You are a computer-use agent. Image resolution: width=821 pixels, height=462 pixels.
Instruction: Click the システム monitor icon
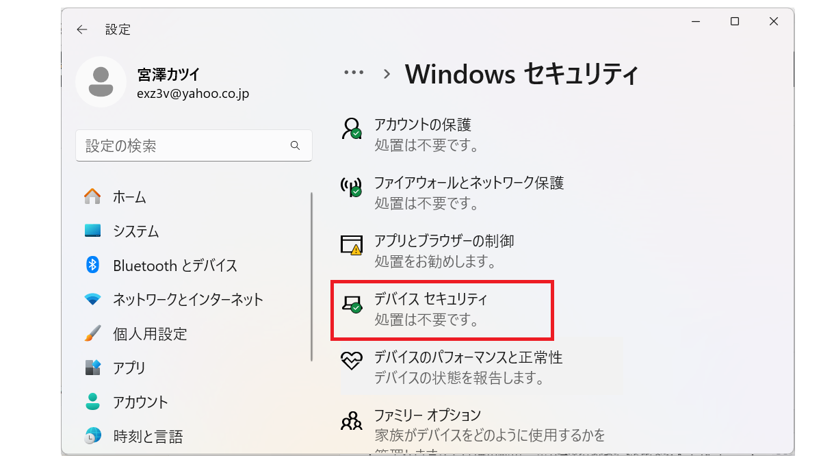coord(92,231)
